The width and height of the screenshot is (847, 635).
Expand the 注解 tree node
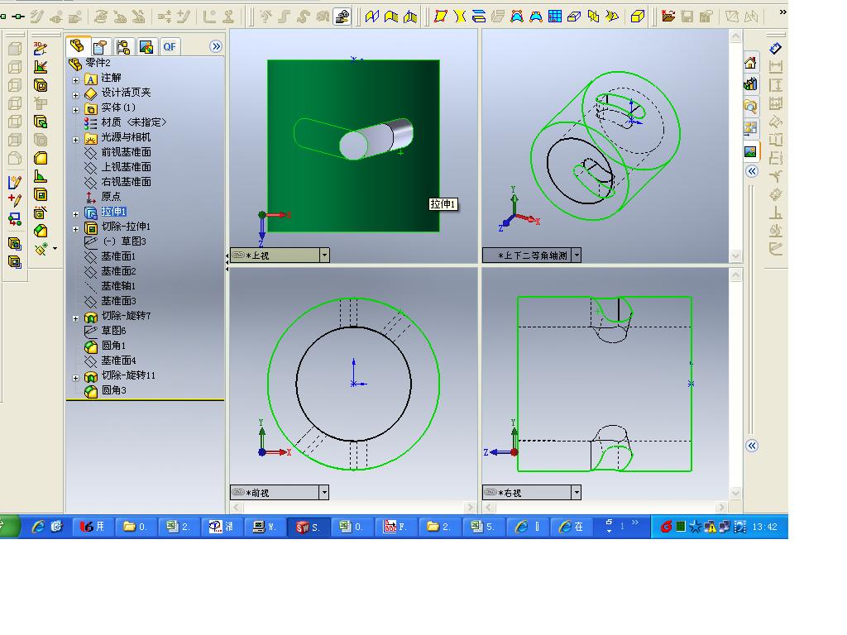75,80
